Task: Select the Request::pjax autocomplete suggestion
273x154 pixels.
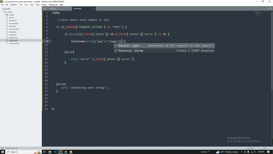Action: (164, 46)
